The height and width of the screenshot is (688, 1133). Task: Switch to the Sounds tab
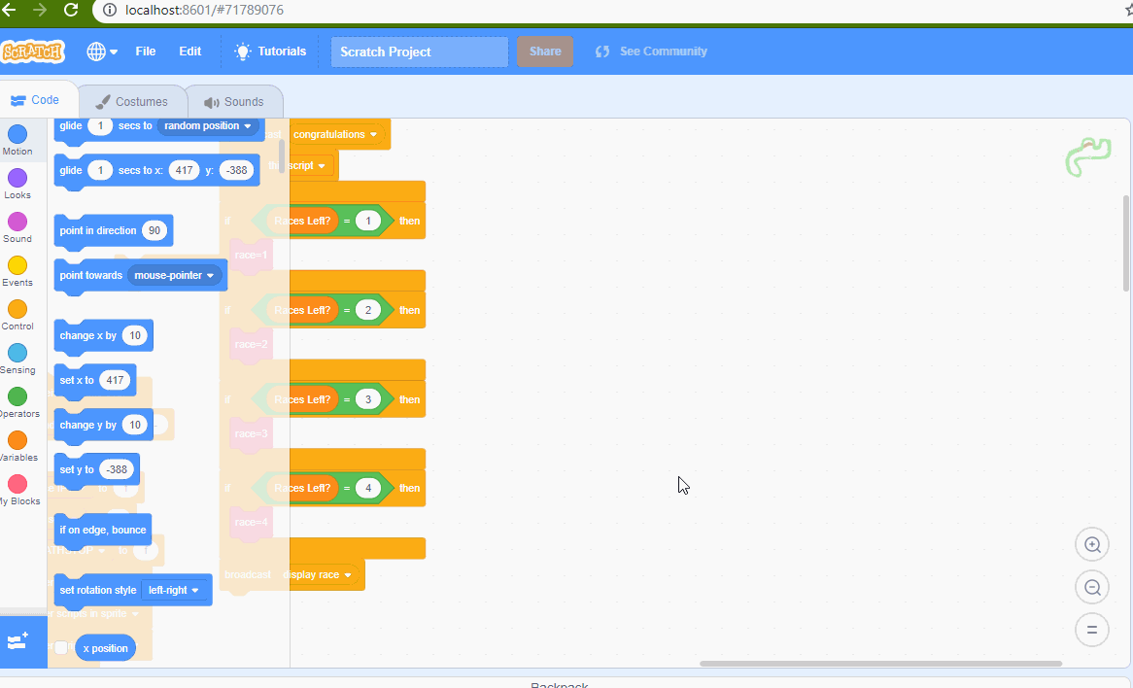(x=234, y=102)
